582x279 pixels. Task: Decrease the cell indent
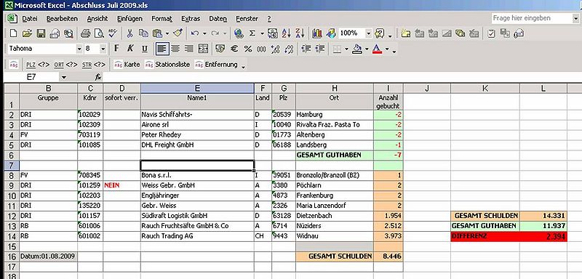pyautogui.click(x=306, y=49)
